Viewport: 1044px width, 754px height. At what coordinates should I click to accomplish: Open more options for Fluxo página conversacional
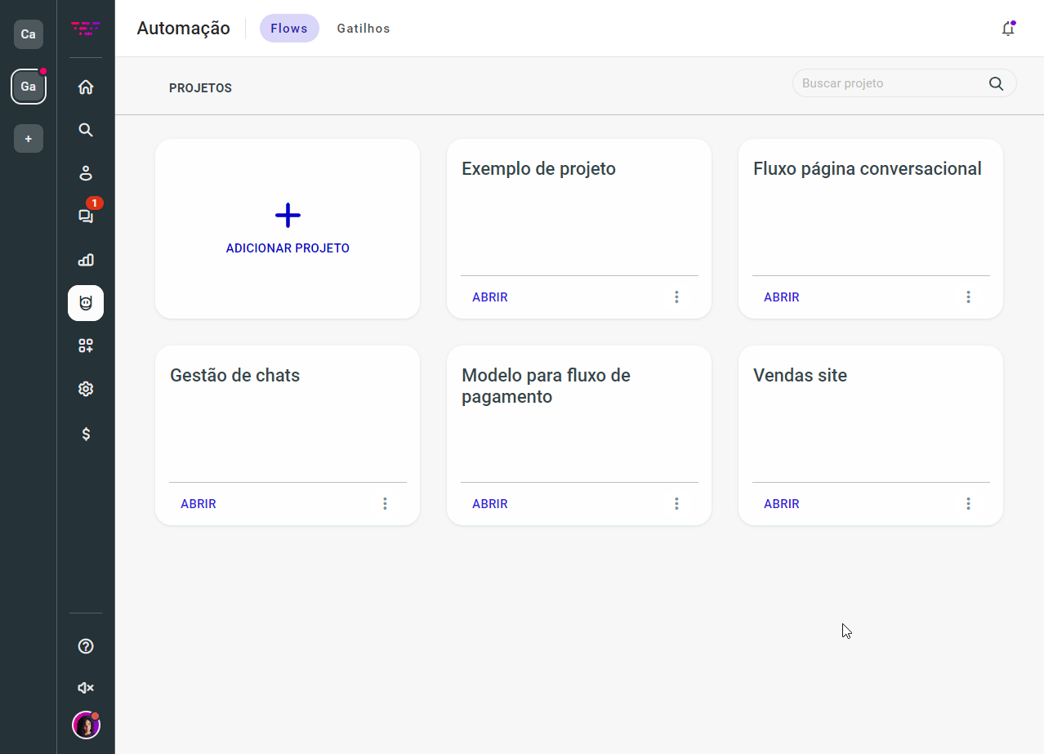click(968, 297)
